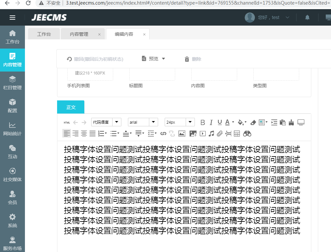The width and height of the screenshot is (331, 252).
Task: Click the 预览 preview button
Action: [154, 59]
